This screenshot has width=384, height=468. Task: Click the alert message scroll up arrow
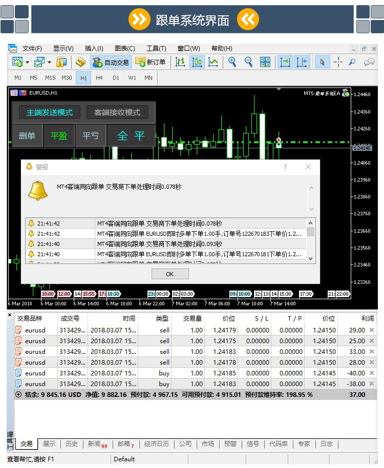tap(311, 188)
